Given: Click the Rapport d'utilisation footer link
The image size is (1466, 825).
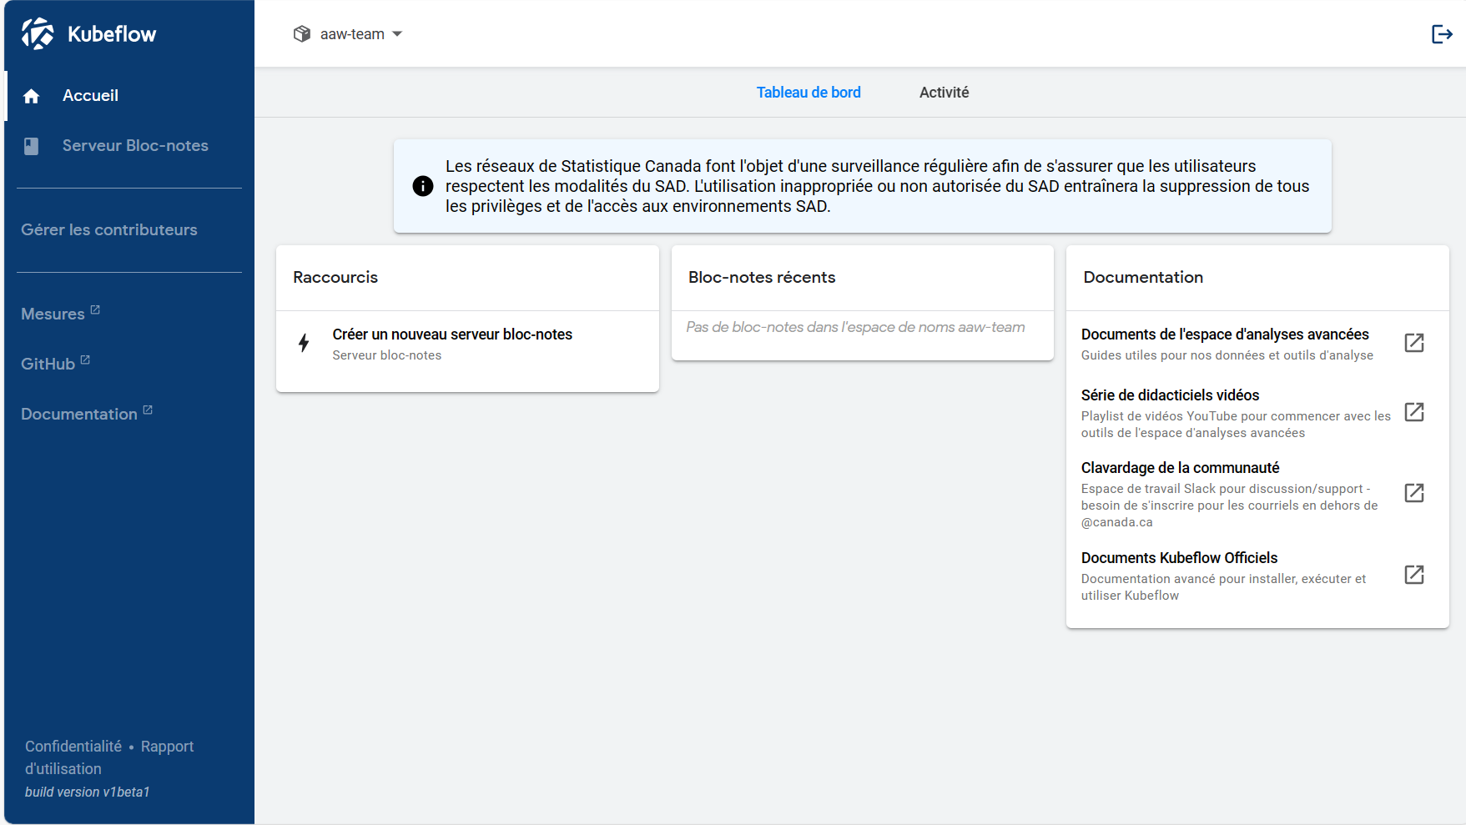Looking at the screenshot, I should pos(109,757).
